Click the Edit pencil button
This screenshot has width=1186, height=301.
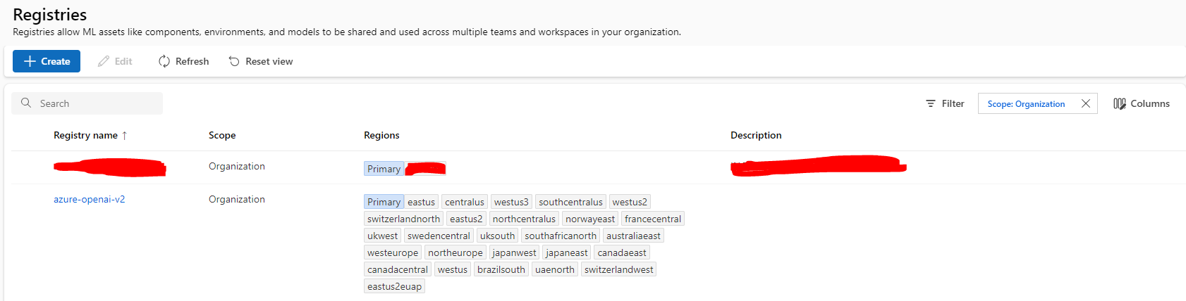(115, 61)
